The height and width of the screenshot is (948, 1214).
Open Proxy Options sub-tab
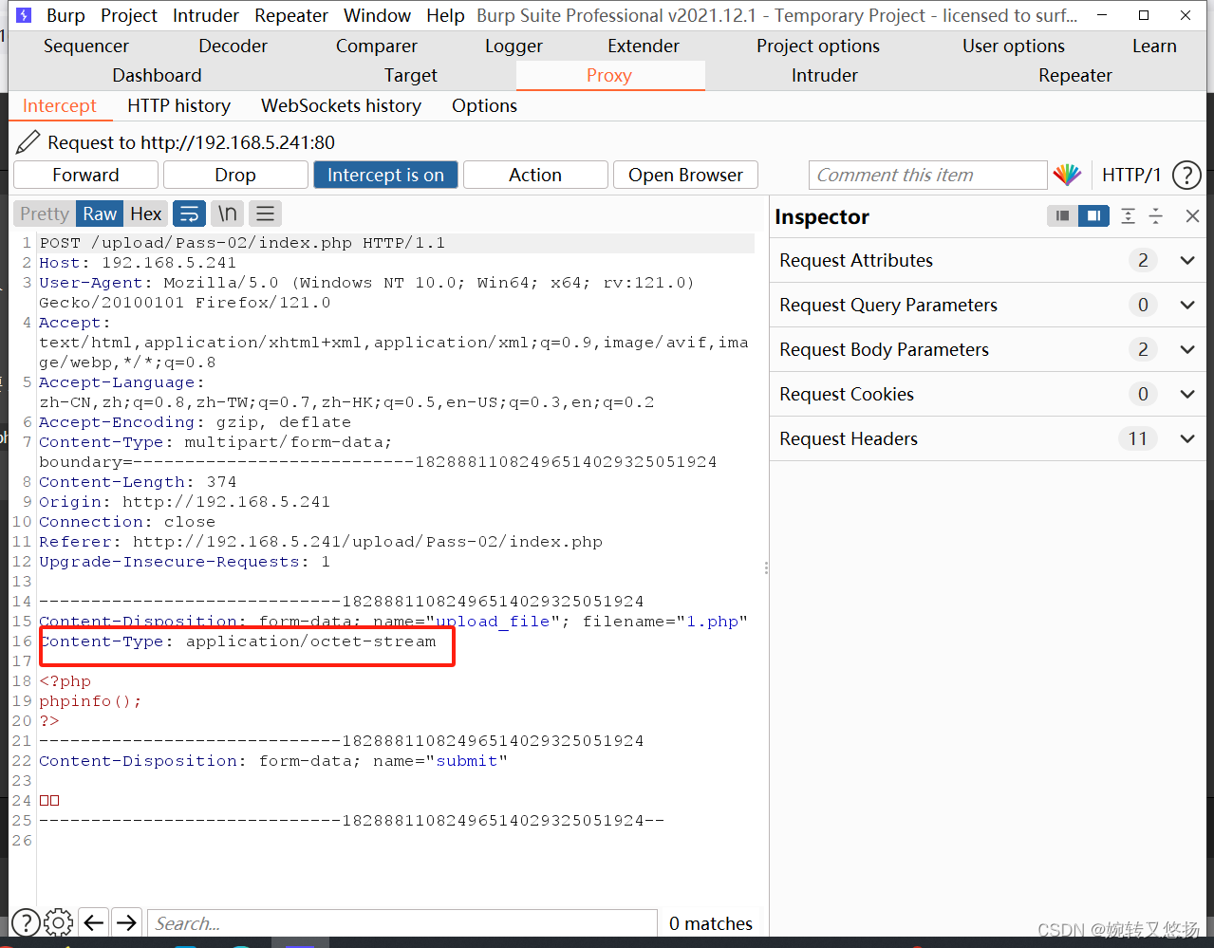click(485, 105)
